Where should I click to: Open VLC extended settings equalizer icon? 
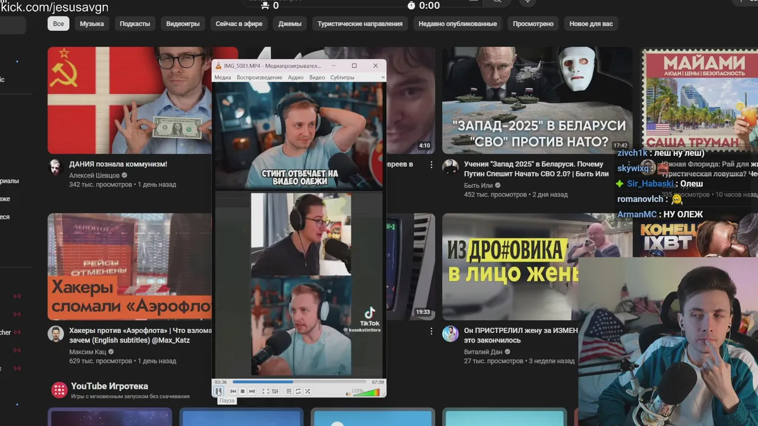(x=275, y=391)
